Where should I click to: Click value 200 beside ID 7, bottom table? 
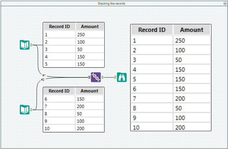click(81, 107)
